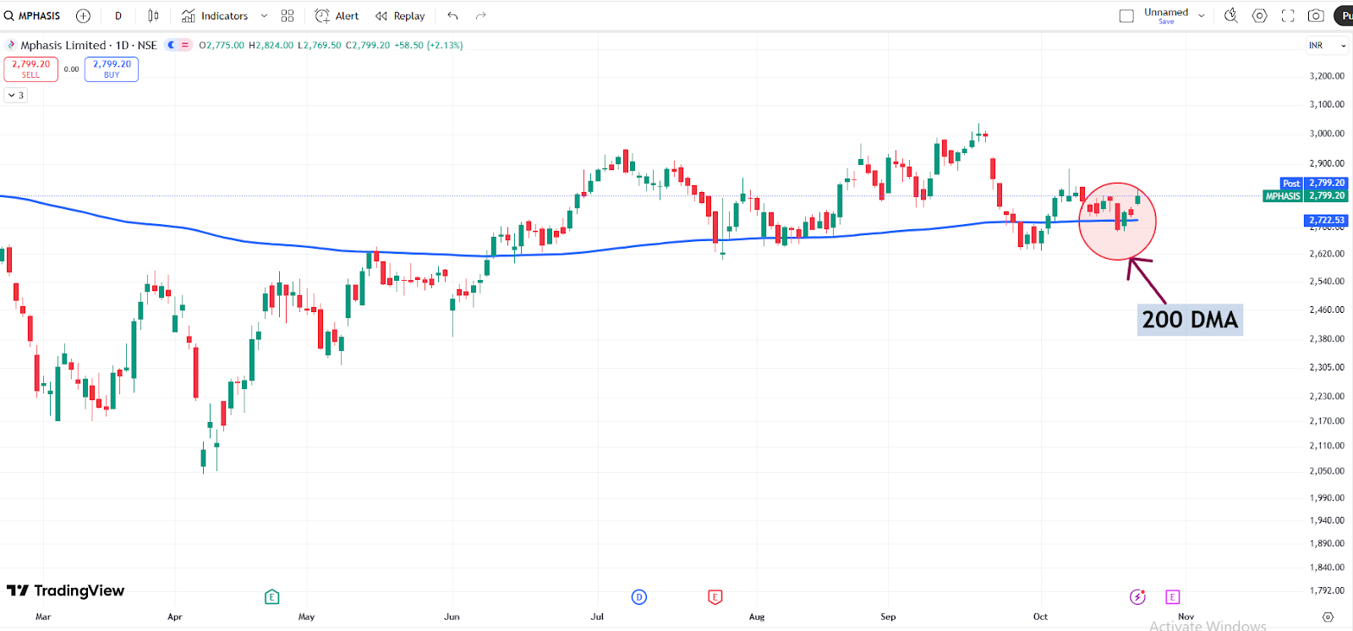1353x631 pixels.
Task: Expand the Unnamed layout dropdown arrow
Action: click(1202, 16)
